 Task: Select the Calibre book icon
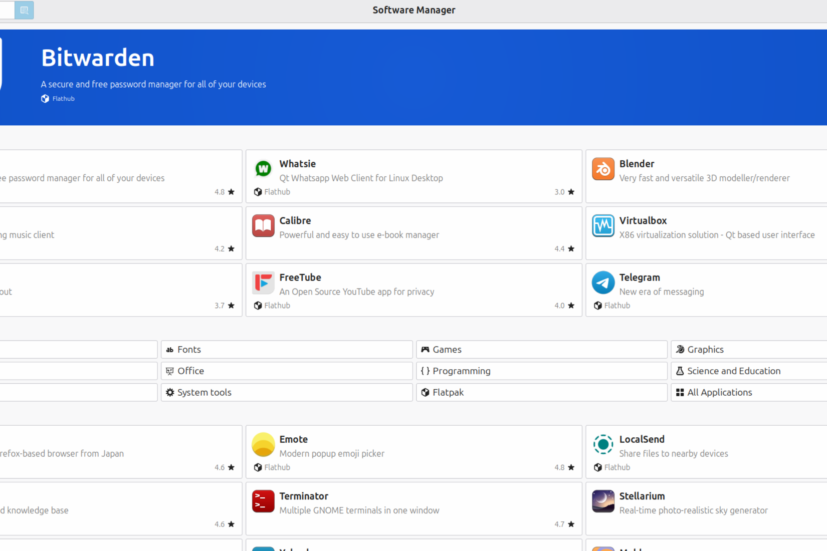coord(263,226)
